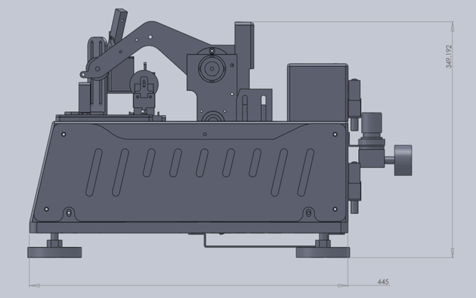Select the rectangular box above the base

(317, 92)
